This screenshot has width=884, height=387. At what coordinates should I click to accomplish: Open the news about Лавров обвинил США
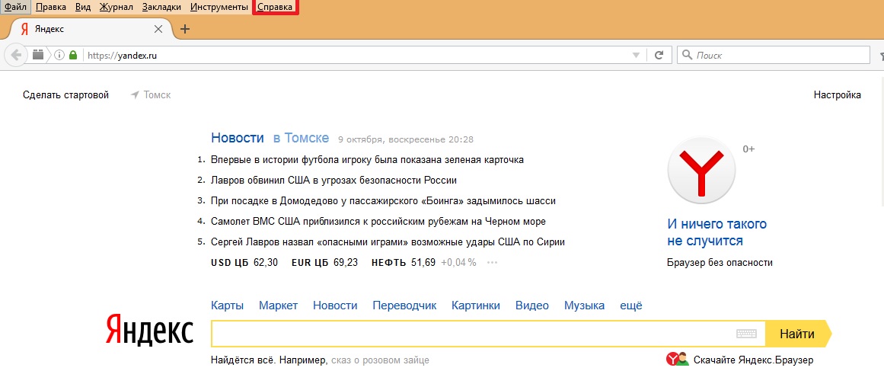[333, 180]
